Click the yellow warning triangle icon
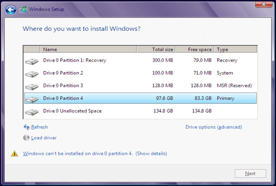The width and height of the screenshot is (276, 186). pos(14,154)
